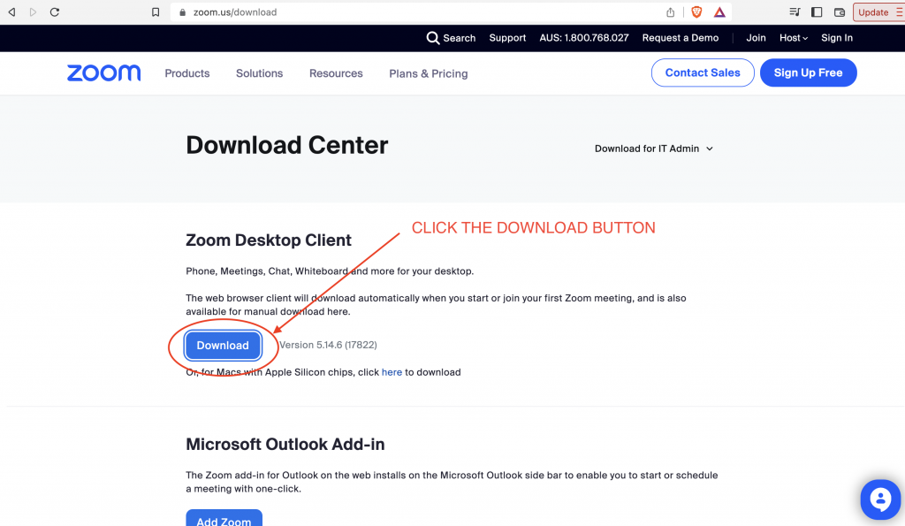The height and width of the screenshot is (526, 905).
Task: Open the Brave Wallet icon
Action: click(x=840, y=12)
